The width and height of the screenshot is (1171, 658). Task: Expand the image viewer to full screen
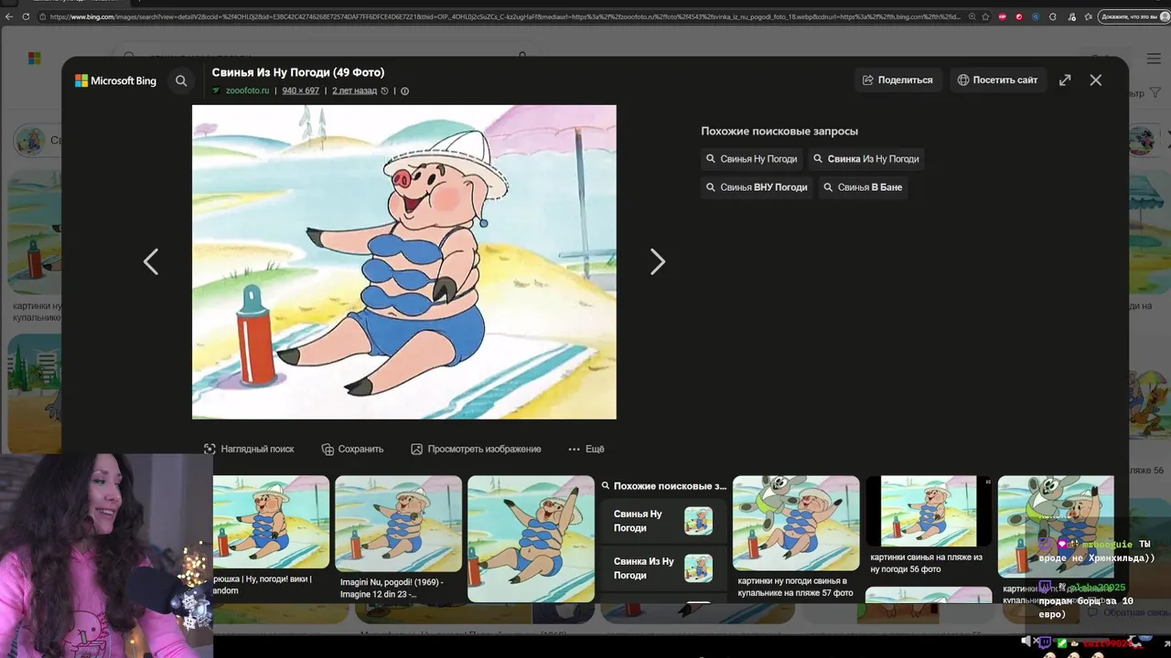click(1065, 80)
